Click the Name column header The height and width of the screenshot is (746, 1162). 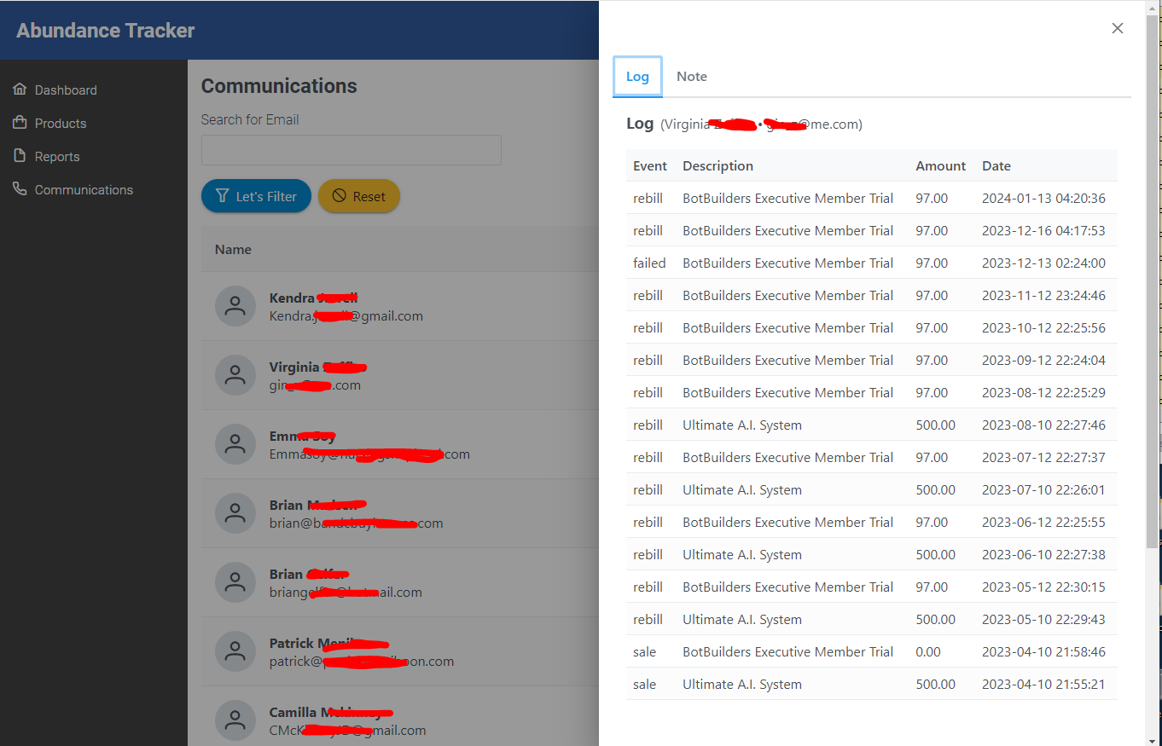pos(233,250)
